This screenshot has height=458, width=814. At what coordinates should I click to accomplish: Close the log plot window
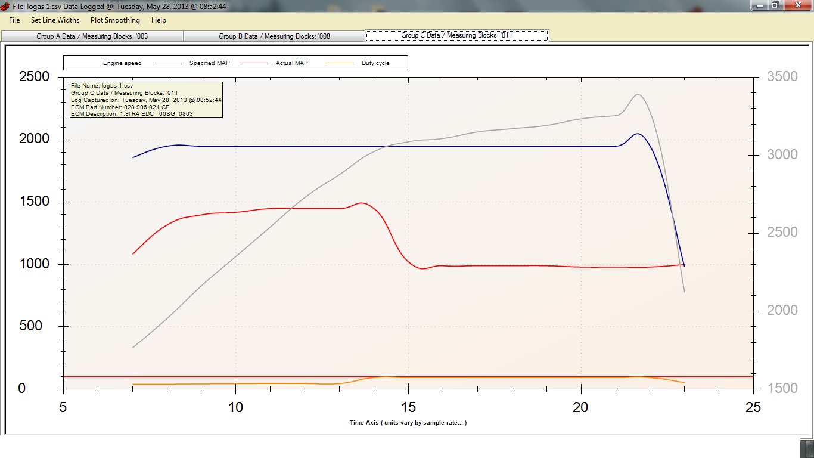click(x=798, y=5)
